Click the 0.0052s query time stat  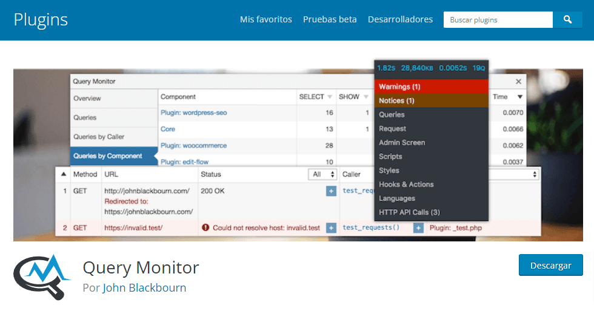pos(453,68)
